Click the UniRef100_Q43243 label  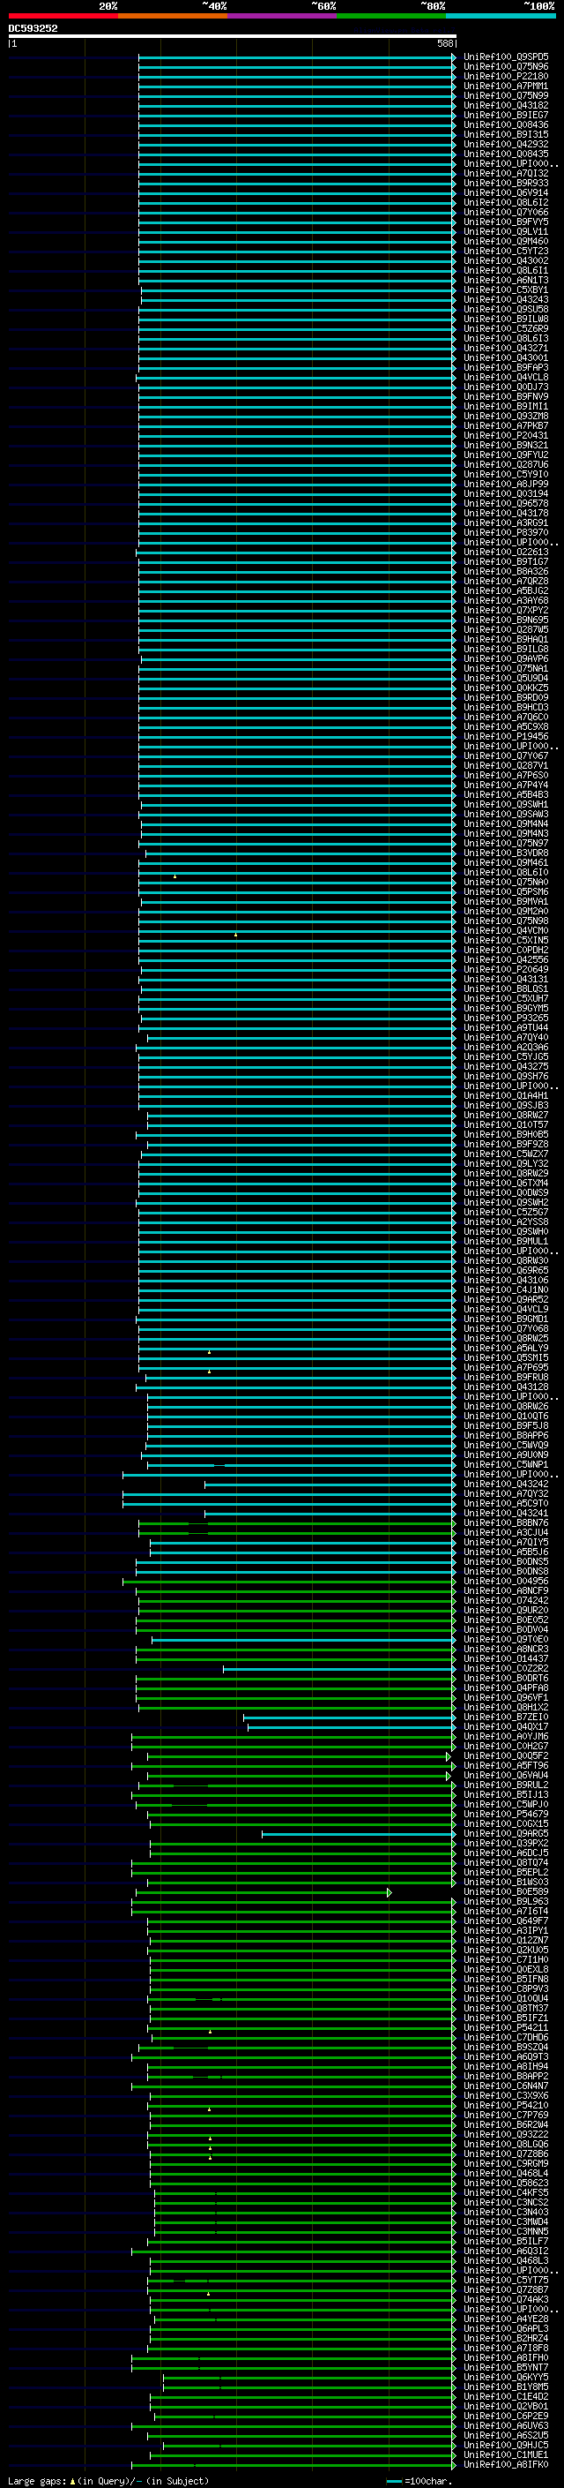point(506,299)
